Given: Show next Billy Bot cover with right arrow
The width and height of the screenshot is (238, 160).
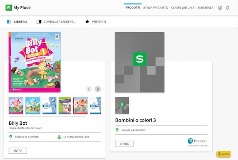Looking at the screenshot, I should point(98,89).
